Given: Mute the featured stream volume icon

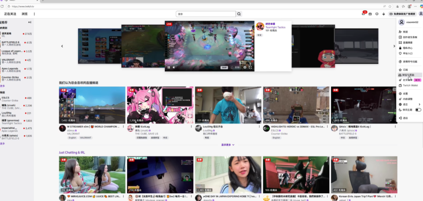Looking at the screenshot, I should click(x=174, y=67).
